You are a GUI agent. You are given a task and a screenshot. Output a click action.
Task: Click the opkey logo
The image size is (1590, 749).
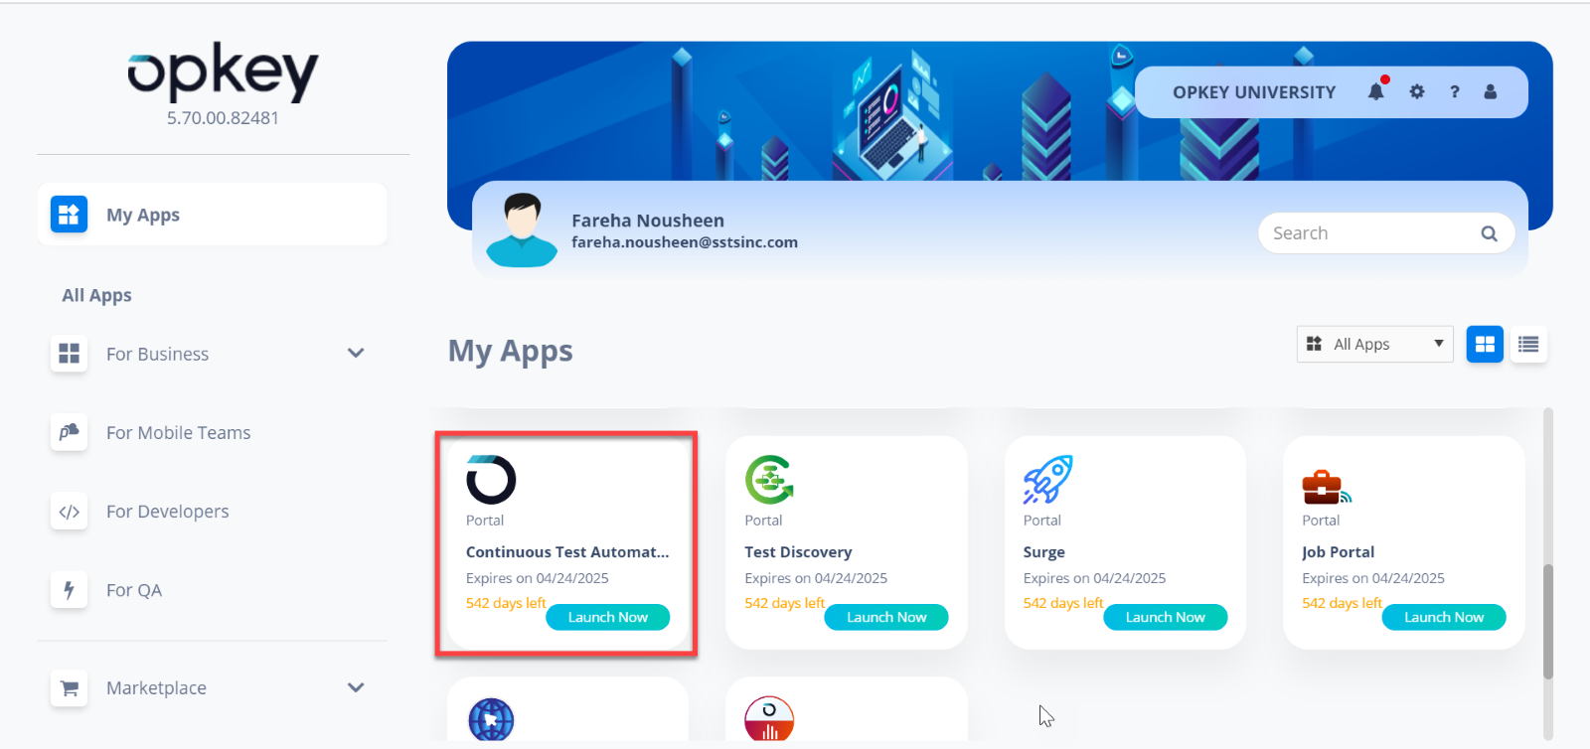pyautogui.click(x=223, y=72)
